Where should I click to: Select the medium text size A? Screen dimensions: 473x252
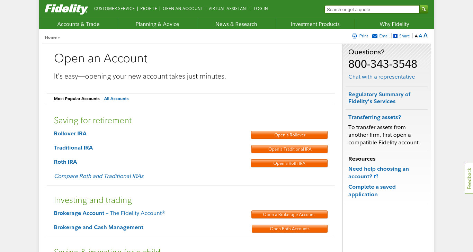(x=420, y=36)
